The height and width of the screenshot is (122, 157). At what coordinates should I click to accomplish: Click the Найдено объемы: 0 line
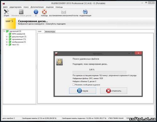tap(84, 81)
